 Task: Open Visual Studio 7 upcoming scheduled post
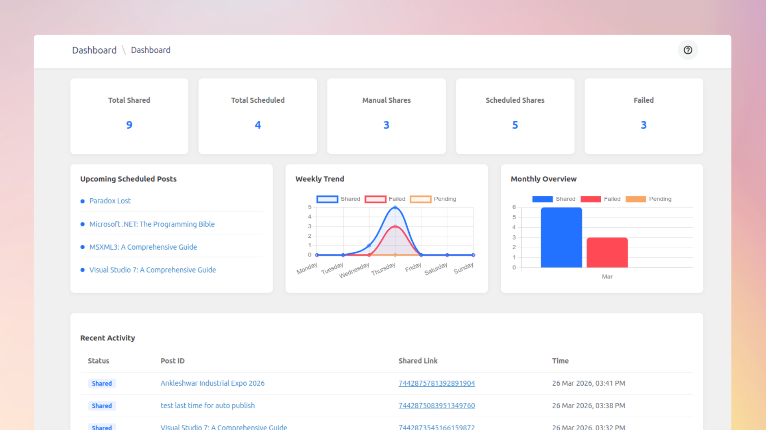click(152, 270)
